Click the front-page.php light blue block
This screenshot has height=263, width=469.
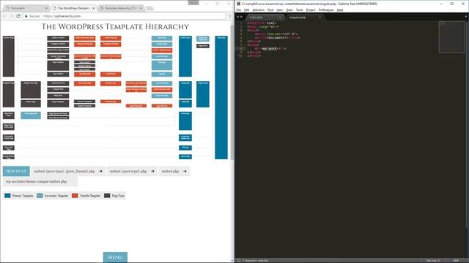coord(31,115)
